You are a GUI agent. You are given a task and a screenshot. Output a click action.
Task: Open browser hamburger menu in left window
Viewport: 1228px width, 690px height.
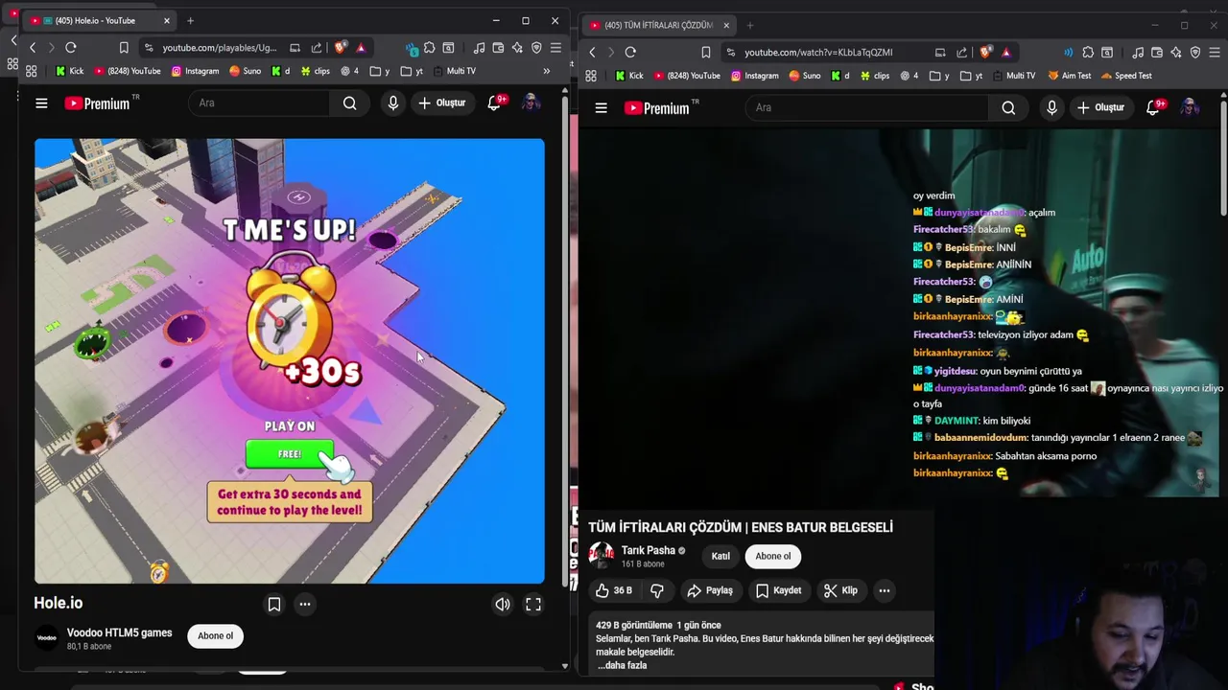tap(555, 47)
